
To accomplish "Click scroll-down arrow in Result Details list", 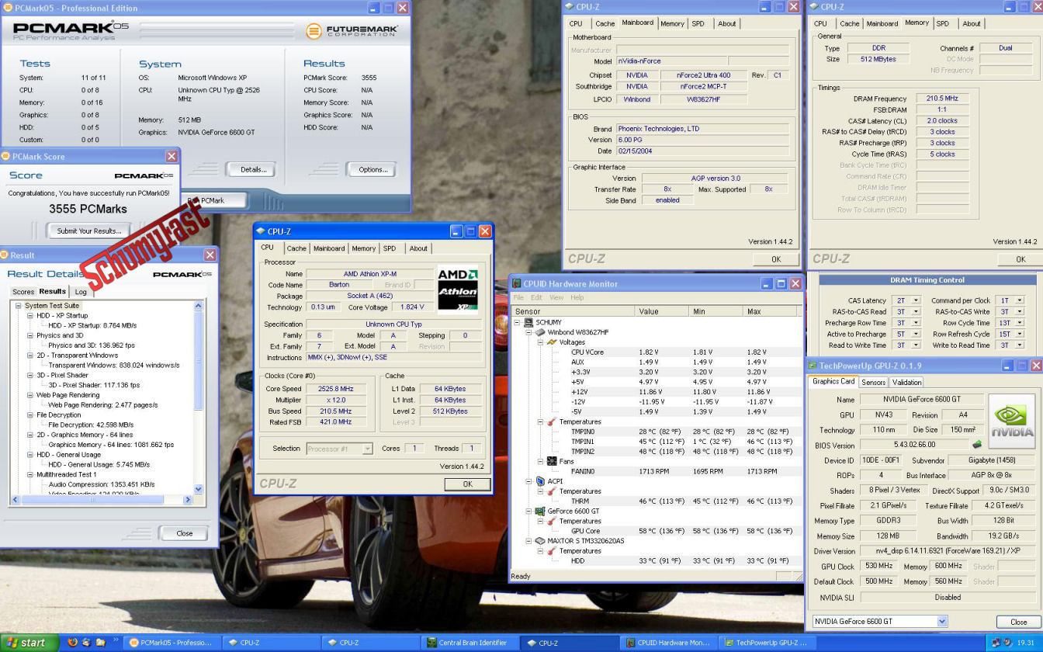I will (x=199, y=489).
